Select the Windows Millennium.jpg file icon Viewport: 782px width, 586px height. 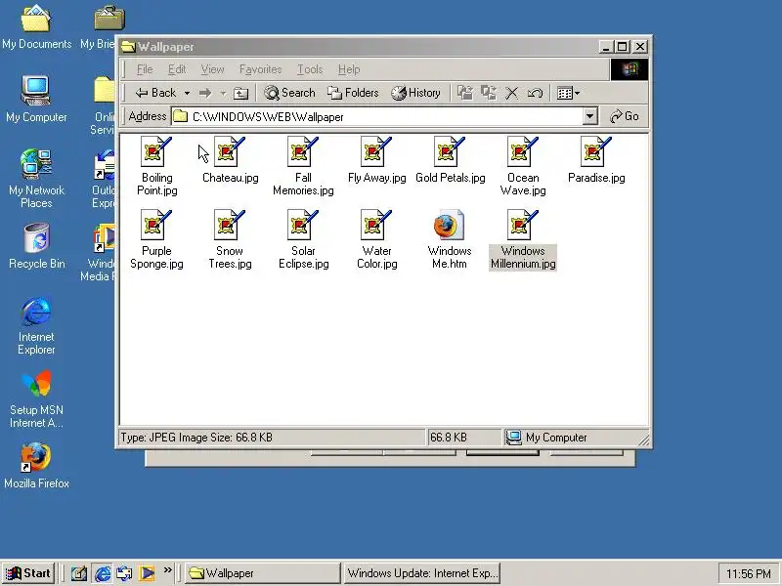[523, 225]
